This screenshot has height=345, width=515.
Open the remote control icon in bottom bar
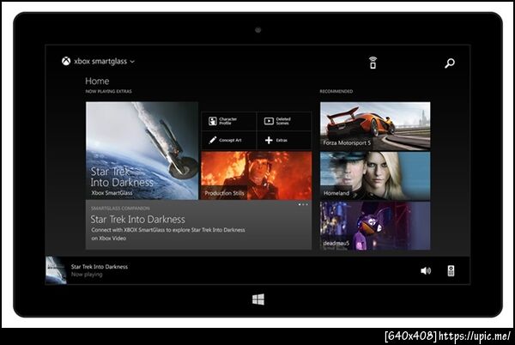[451, 271]
